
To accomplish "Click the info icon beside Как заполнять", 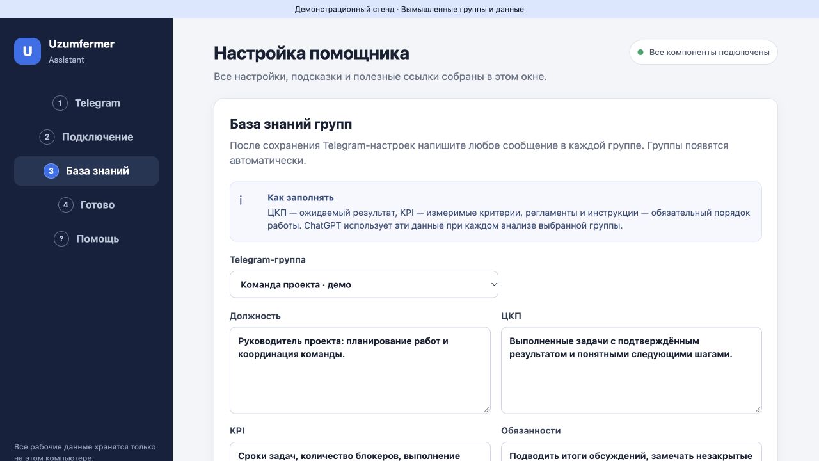I will click(x=241, y=200).
